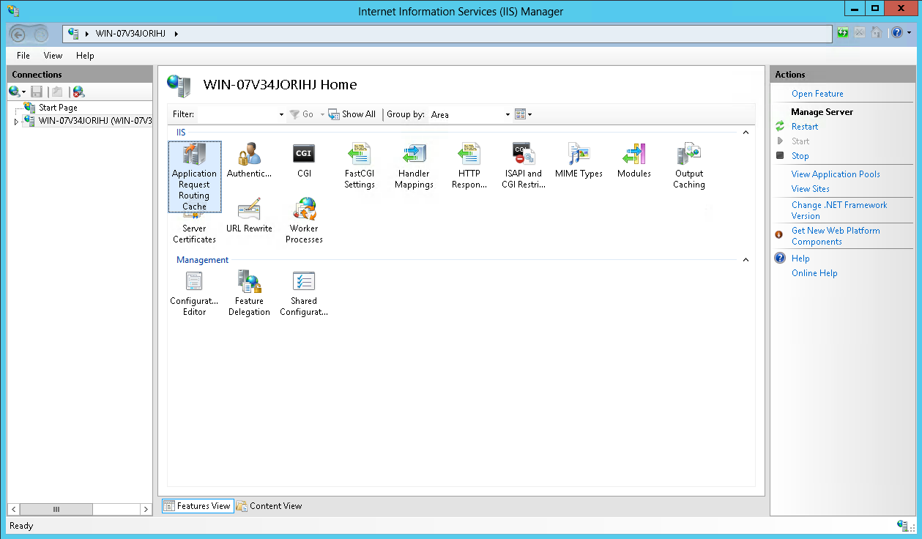Open Application Request Routing Cache feature

tap(194, 176)
